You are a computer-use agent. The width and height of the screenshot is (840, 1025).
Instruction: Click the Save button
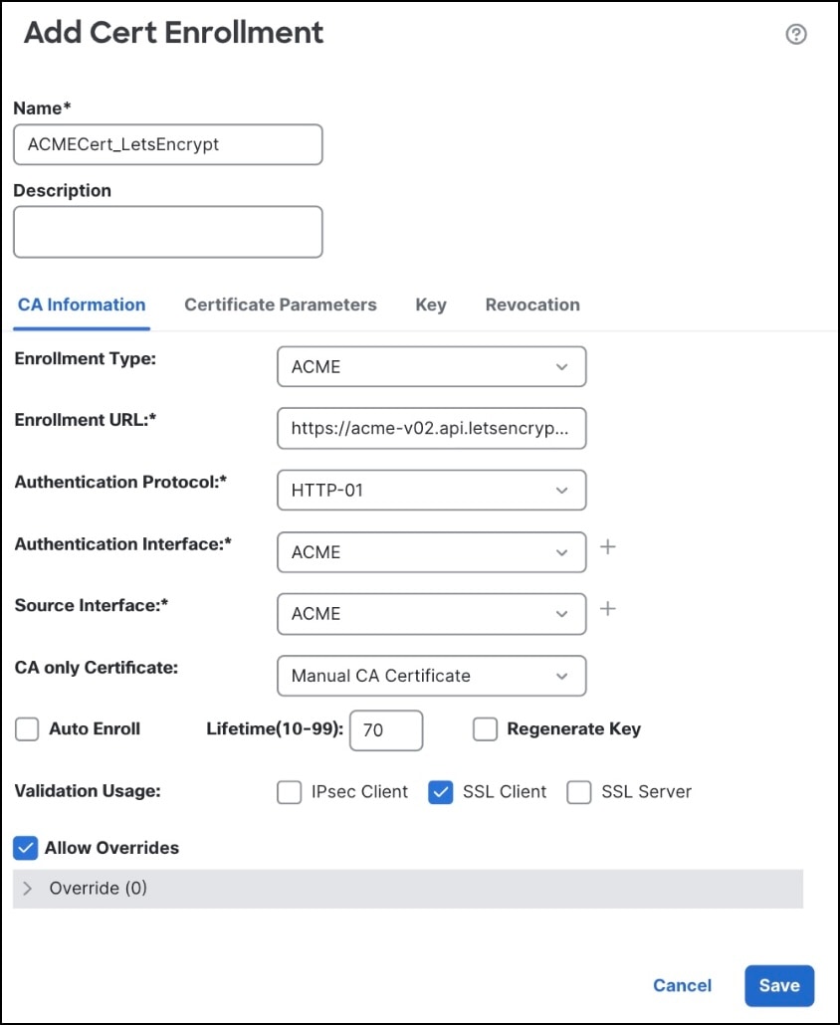tap(779, 985)
